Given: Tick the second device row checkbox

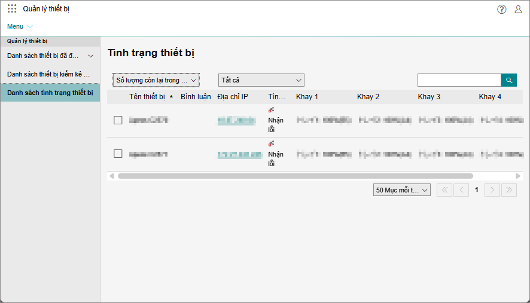Looking at the screenshot, I should (x=118, y=154).
